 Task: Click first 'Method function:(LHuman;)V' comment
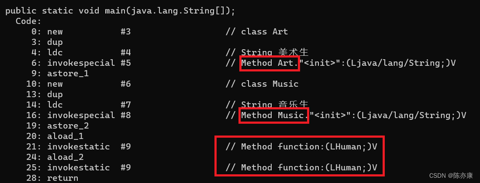click(x=301, y=147)
